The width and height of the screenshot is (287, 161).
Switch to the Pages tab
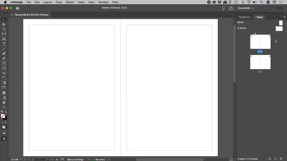point(260,17)
